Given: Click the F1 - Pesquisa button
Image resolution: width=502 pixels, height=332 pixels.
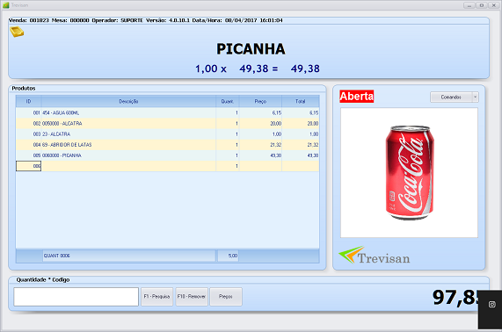Looking at the screenshot, I should pyautogui.click(x=156, y=297).
